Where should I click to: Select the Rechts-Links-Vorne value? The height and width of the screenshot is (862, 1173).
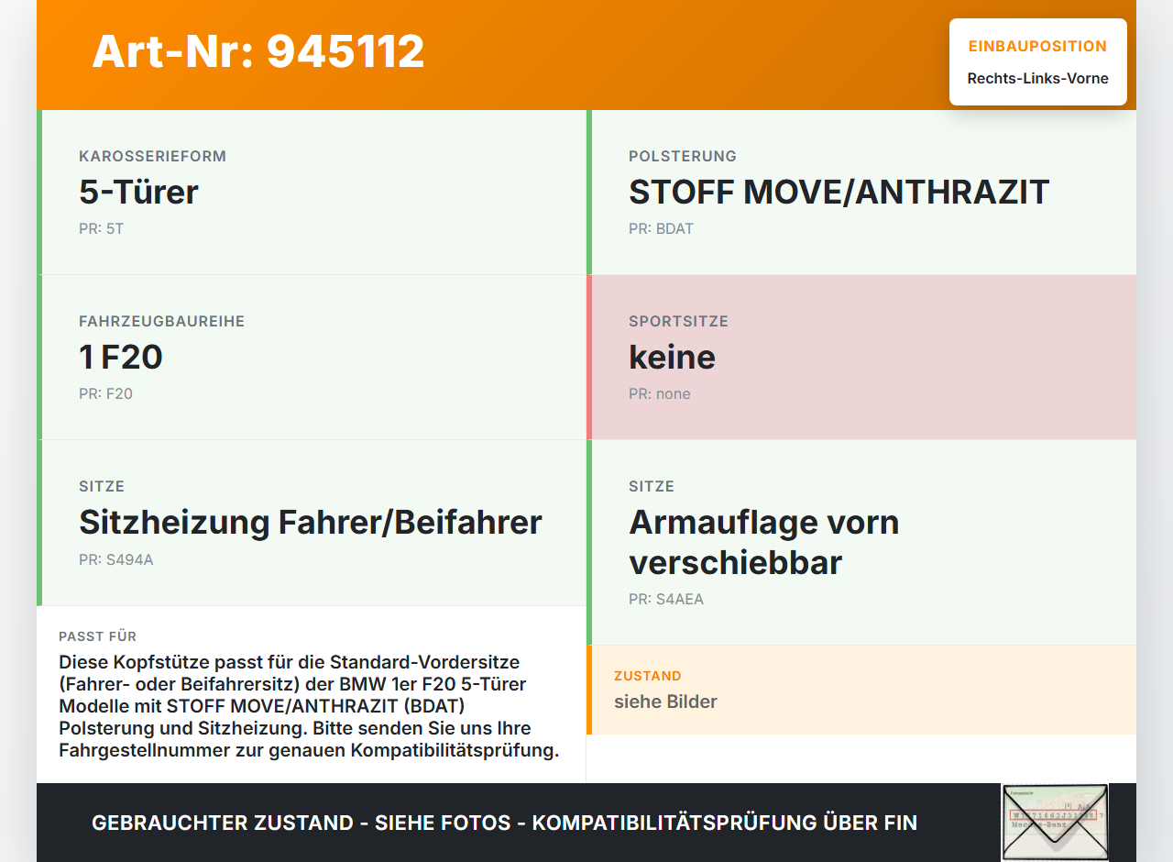[x=1037, y=79]
